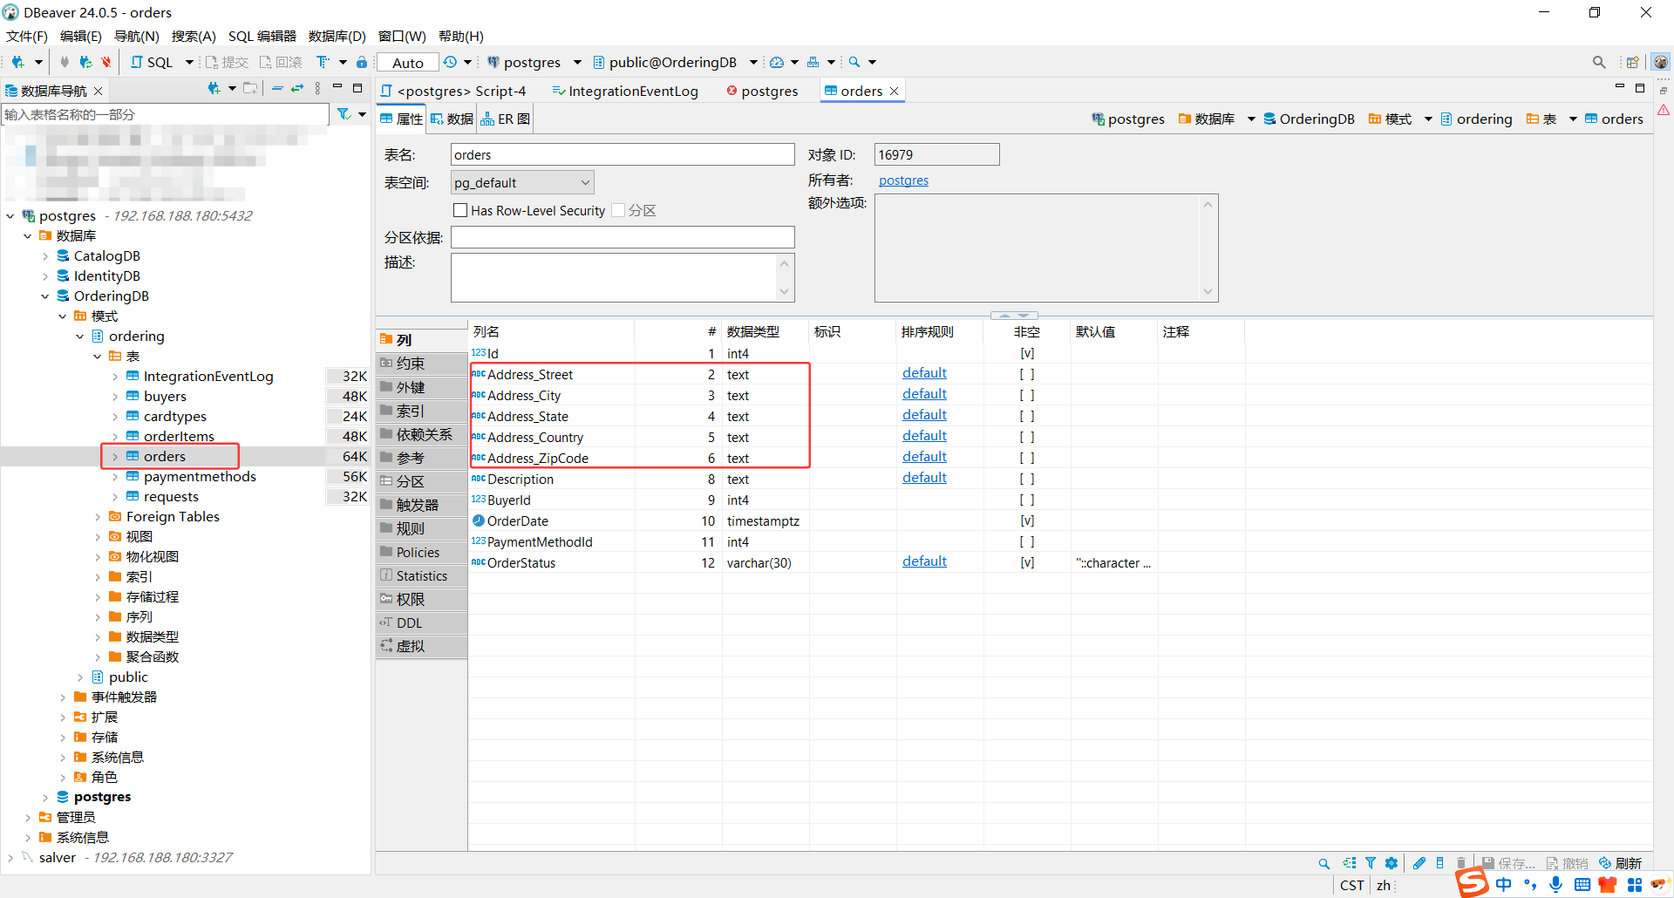Screen dimensions: 1674x898
Task: Toggle not-null checkbox for OrderStatus row
Action: [1027, 562]
